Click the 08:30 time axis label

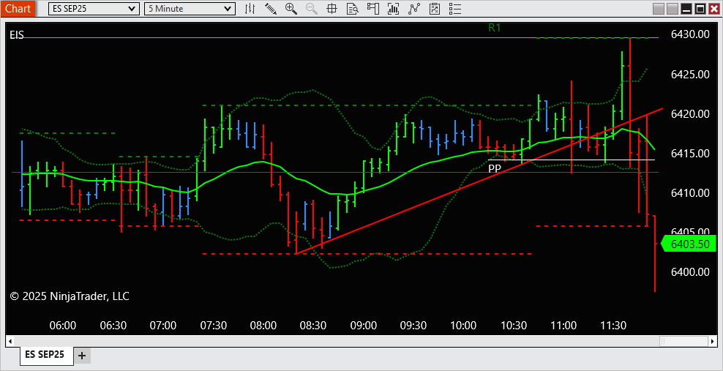(313, 326)
